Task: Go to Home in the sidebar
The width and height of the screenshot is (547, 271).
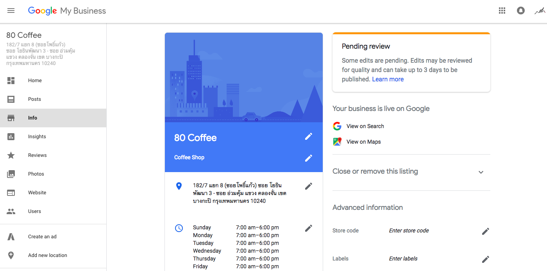Action: point(53,81)
